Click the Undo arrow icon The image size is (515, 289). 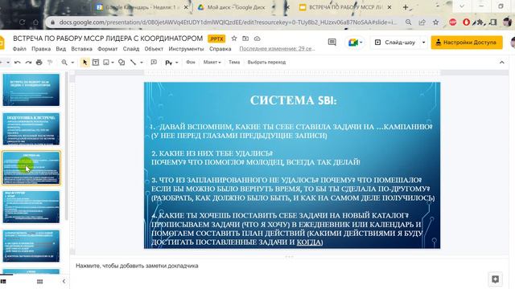18,63
